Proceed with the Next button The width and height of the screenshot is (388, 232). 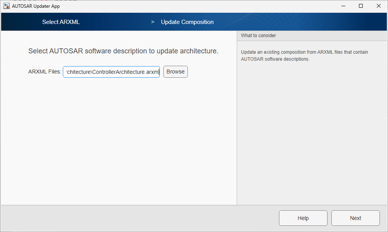(355, 218)
